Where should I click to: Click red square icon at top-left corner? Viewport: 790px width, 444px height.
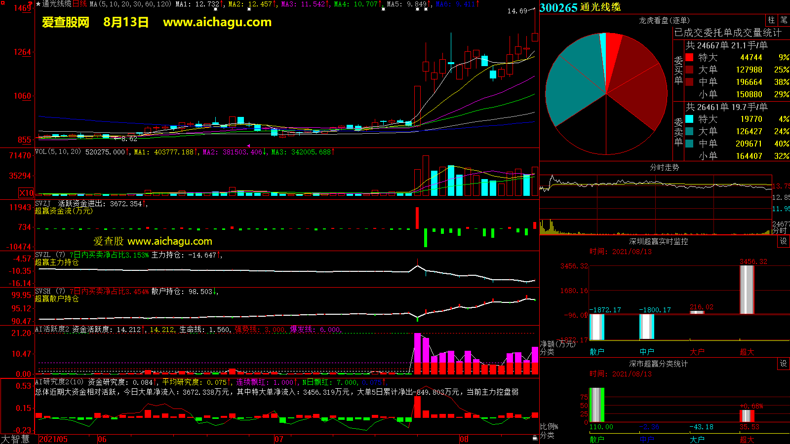click(x=2, y=3)
